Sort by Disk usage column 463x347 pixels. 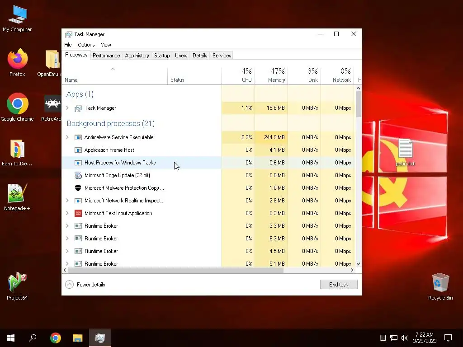(x=304, y=75)
